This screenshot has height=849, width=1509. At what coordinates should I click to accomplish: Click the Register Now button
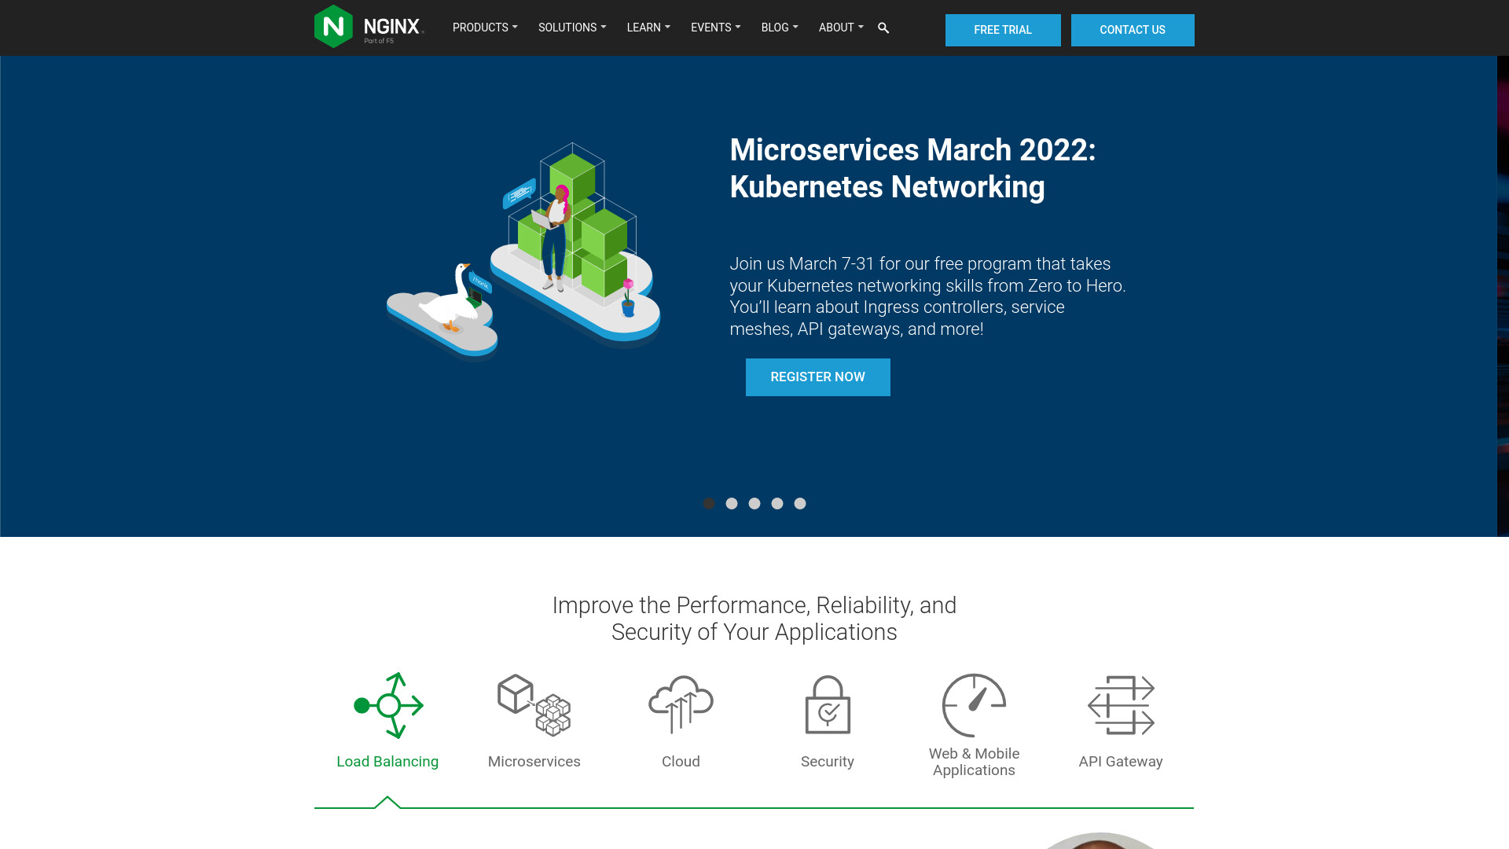coord(818,377)
